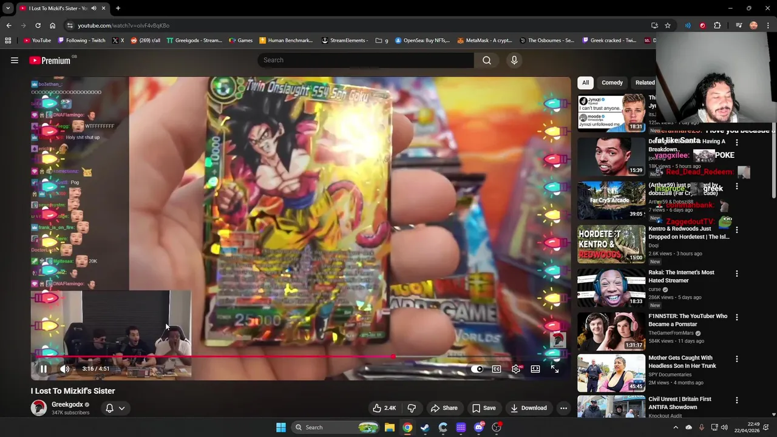
Task: Seek using the red video progress bar
Action: [301, 357]
